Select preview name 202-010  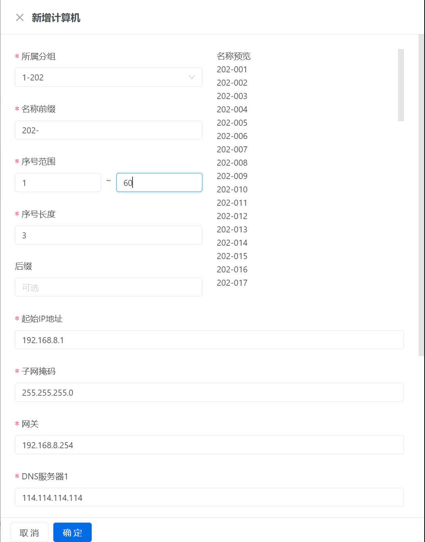click(232, 189)
